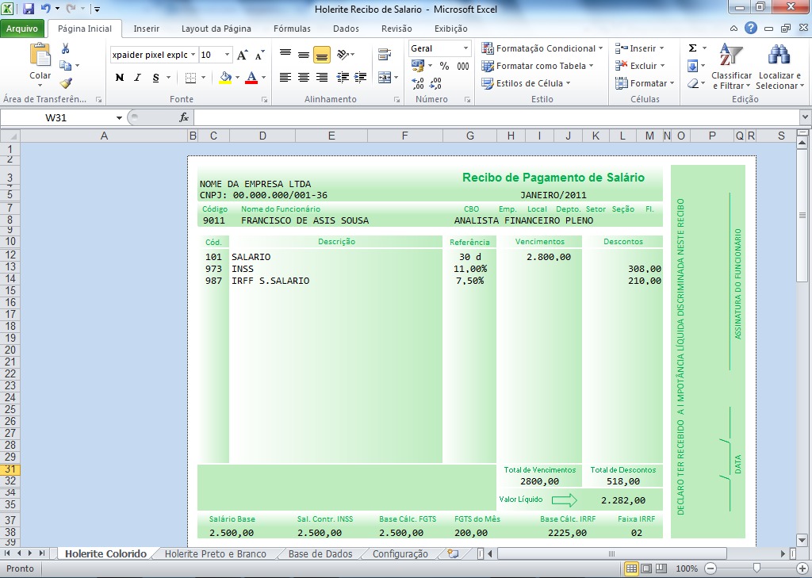
Task: Click the percent style icon
Action: pos(444,67)
